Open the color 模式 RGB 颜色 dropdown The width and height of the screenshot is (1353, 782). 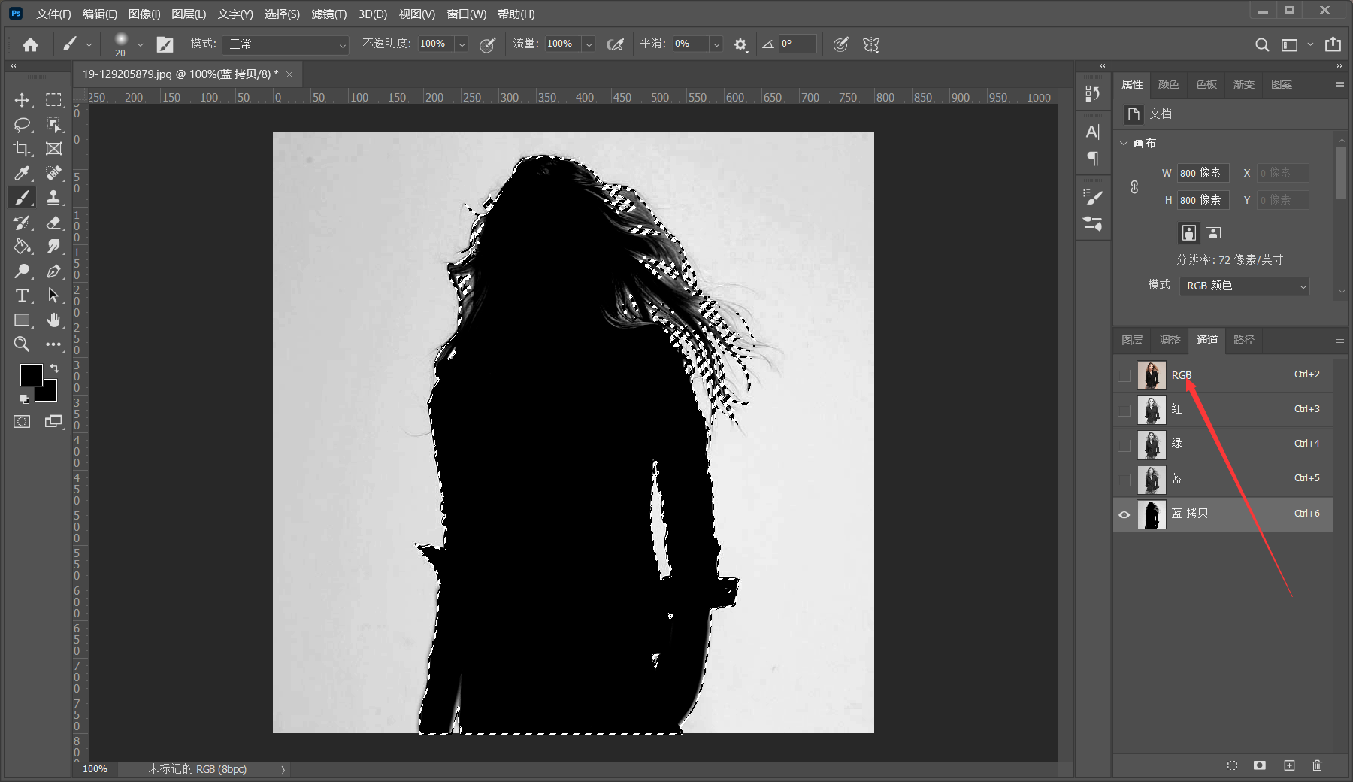[x=1245, y=286]
